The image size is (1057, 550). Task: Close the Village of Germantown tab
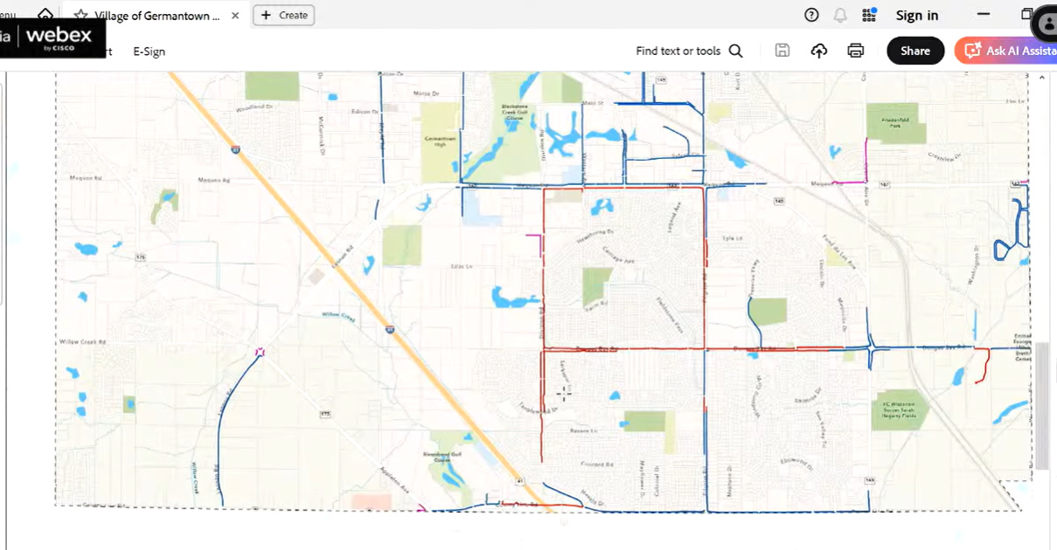(x=235, y=15)
